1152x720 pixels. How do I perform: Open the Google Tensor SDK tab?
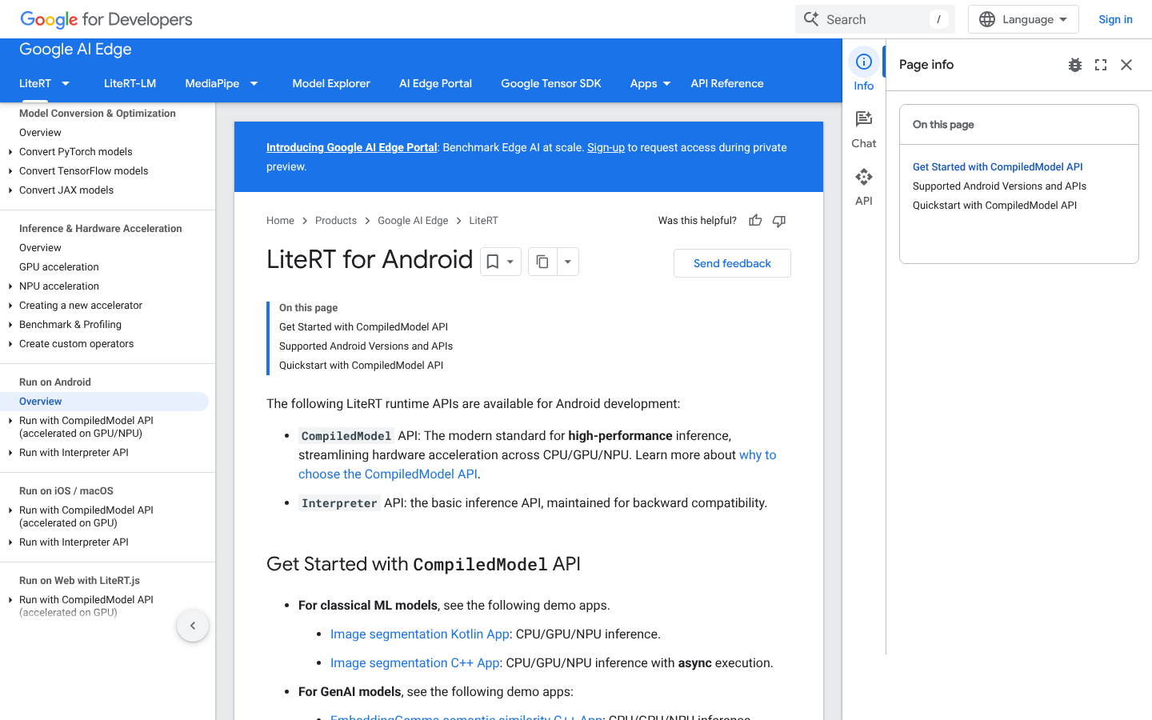click(x=551, y=83)
